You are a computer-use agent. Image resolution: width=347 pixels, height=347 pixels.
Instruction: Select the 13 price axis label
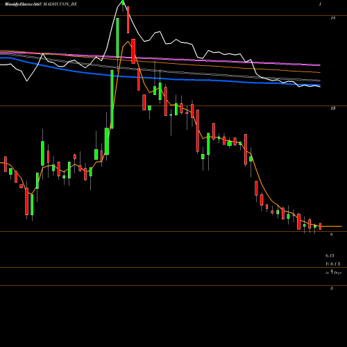tap(332, 108)
